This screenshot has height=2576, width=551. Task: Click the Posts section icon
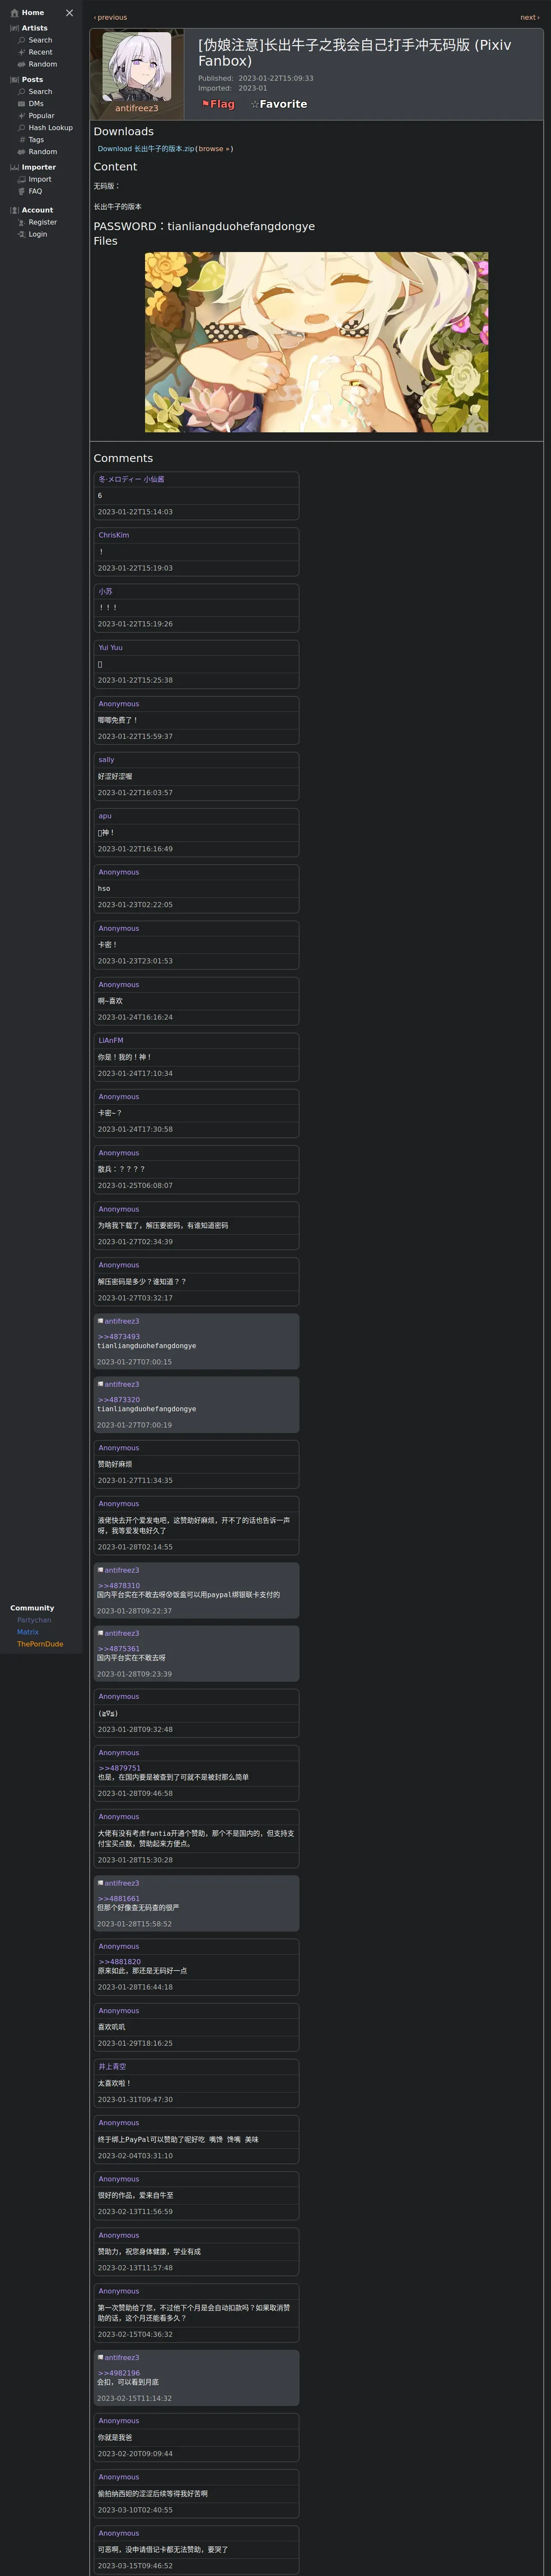14,79
